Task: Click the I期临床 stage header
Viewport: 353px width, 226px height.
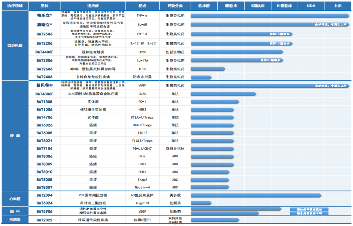Action: pos(231,6)
